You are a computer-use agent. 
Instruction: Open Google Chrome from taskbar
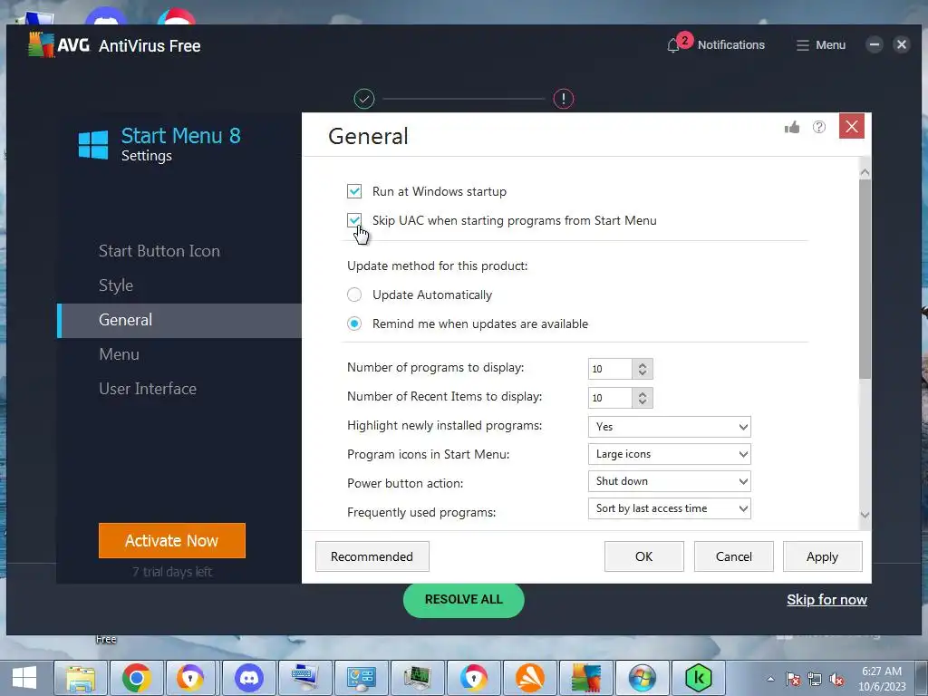[136, 678]
